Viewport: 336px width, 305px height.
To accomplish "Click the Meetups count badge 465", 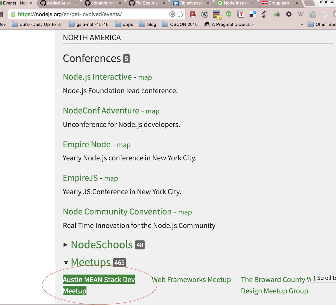I will [x=120, y=263].
